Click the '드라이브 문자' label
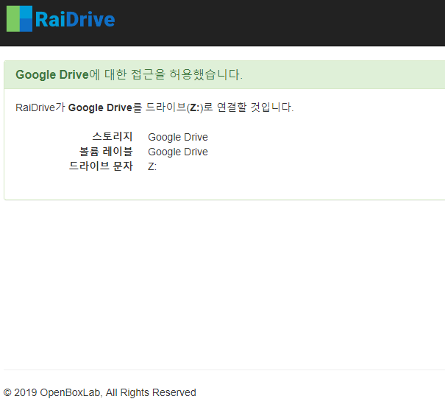Screen dimensions: 445x410 click(101, 166)
